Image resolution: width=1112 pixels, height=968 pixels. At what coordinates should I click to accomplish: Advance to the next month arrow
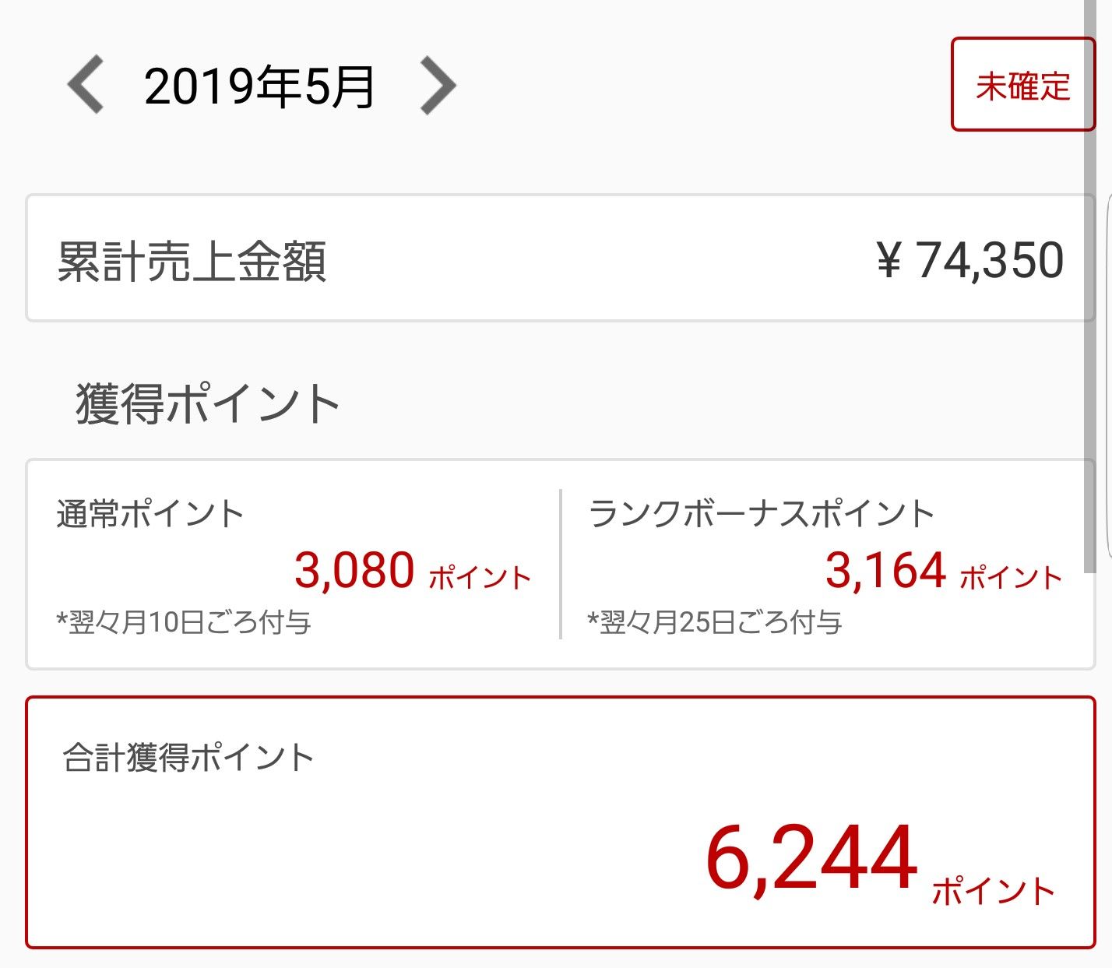pyautogui.click(x=438, y=86)
